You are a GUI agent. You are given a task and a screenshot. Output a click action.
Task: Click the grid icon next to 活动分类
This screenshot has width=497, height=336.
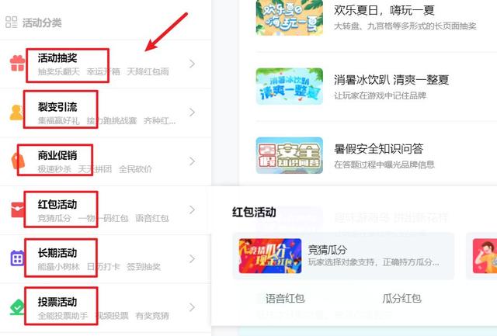tap(12, 23)
